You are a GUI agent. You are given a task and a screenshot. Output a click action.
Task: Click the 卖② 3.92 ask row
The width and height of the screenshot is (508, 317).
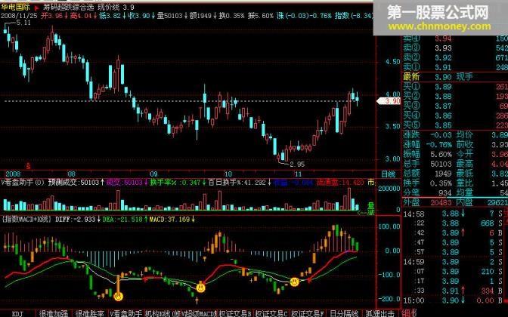point(455,57)
